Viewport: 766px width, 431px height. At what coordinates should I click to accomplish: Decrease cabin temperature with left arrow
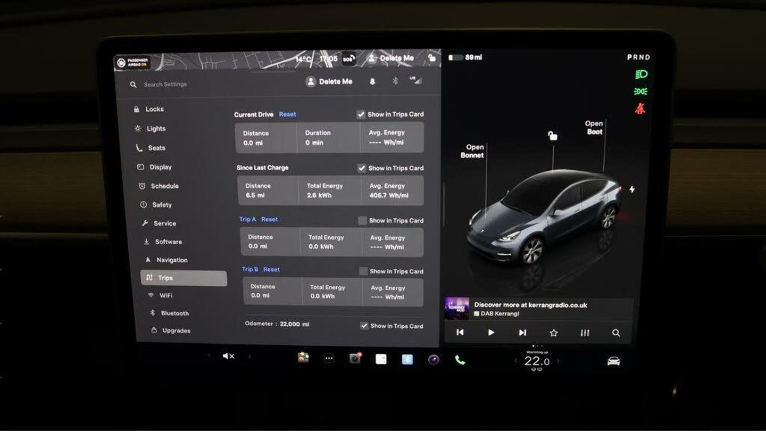515,361
